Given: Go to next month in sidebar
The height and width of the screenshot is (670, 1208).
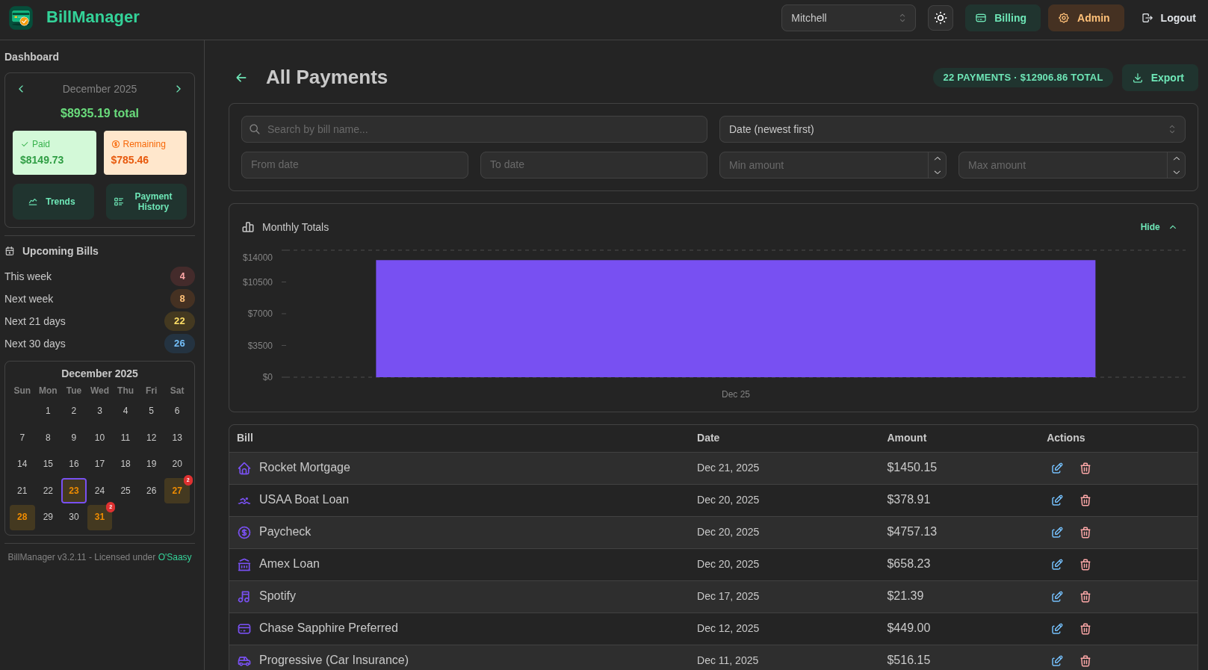Looking at the screenshot, I should (179, 89).
